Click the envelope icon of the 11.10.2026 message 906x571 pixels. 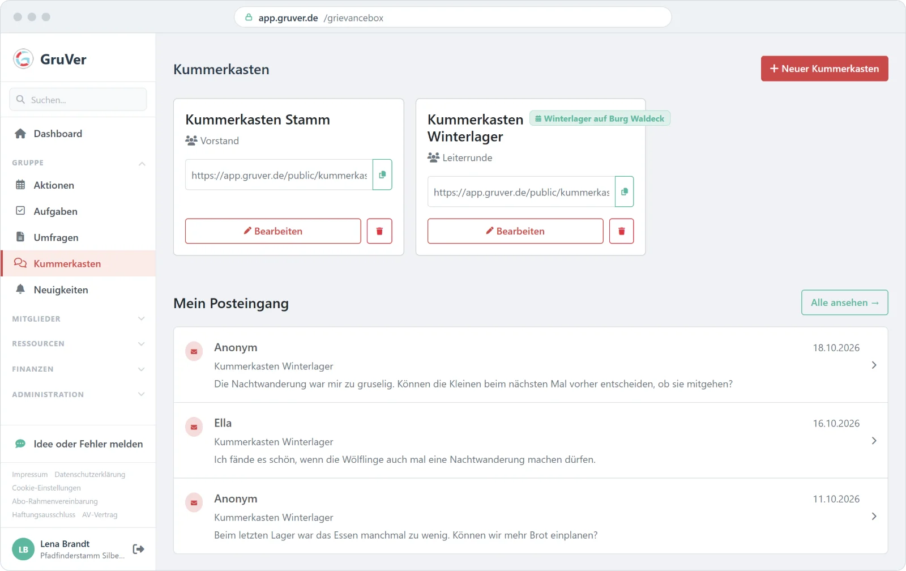[194, 503]
